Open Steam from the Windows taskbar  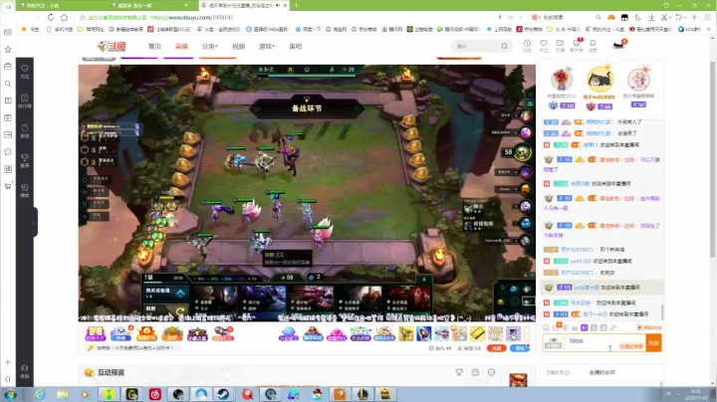[x=224, y=394]
